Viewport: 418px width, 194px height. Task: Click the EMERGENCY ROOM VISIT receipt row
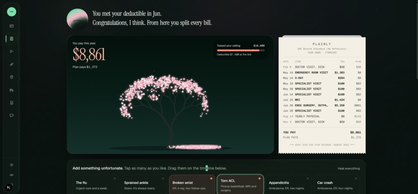322,72
